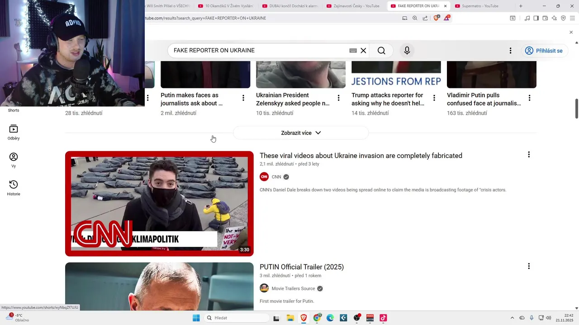Open the on-screen keyboard icon in search box
This screenshot has height=325, width=579.
(x=353, y=51)
